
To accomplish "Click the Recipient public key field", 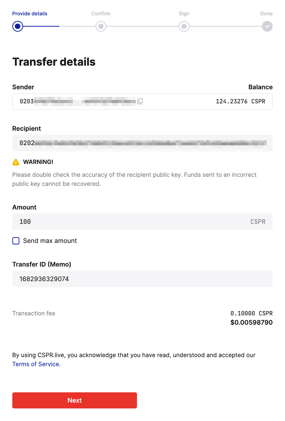I will pyautogui.click(x=142, y=143).
